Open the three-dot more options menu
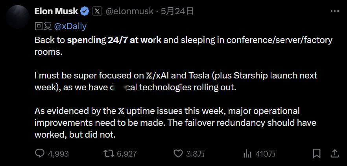Image resolution: width=347 pixels, height=166 pixels. [334, 11]
